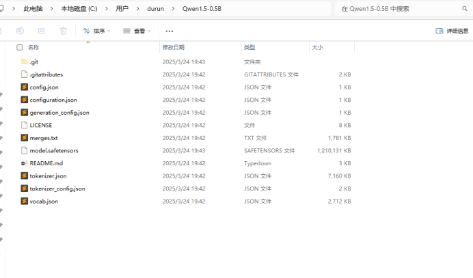
Task: Click the delete trash icon
Action: pos(64,31)
